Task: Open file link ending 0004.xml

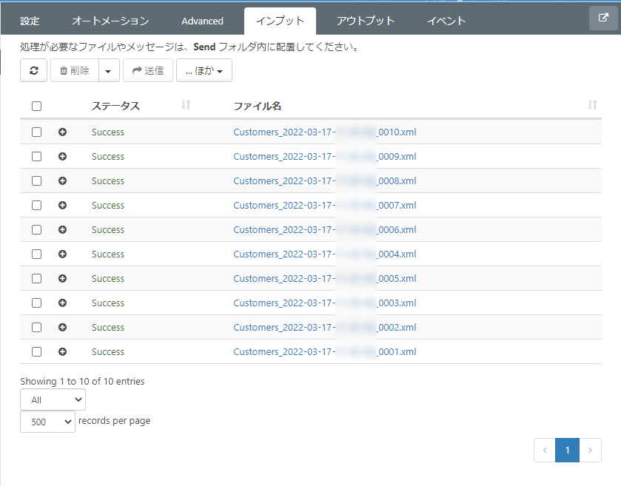Action: (325, 254)
